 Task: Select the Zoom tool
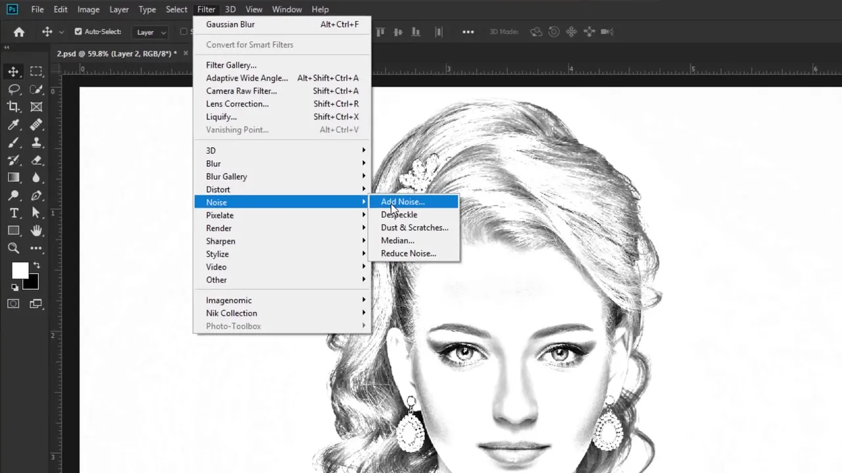[x=13, y=248]
